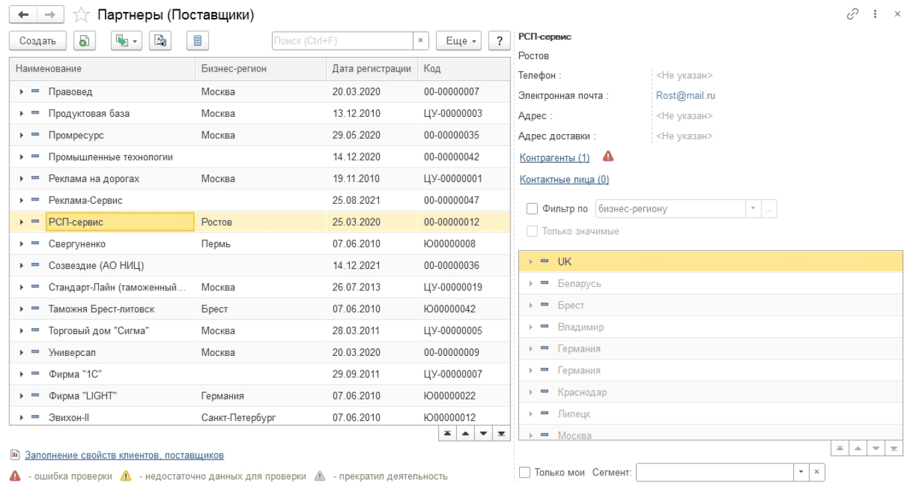Open Заполнение свойств клиентов, поставщиков link

(x=124, y=455)
